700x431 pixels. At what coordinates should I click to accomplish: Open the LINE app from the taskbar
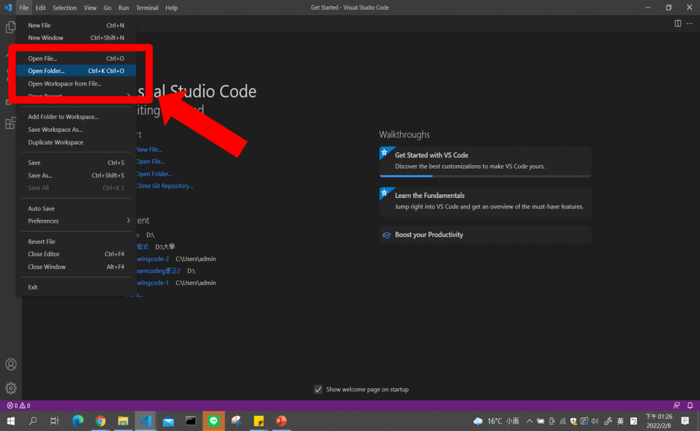(x=213, y=421)
